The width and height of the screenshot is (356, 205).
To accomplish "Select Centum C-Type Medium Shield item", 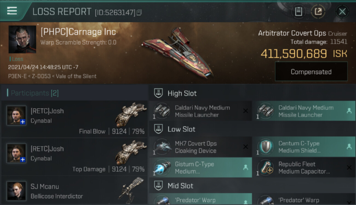I will click(x=304, y=147).
